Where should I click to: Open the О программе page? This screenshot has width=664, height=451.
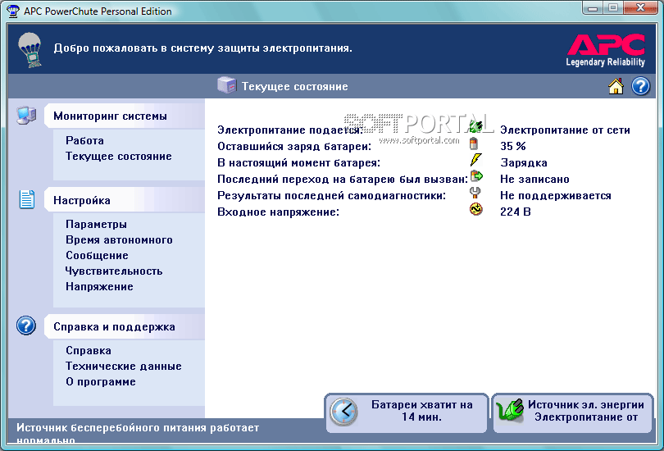click(101, 382)
